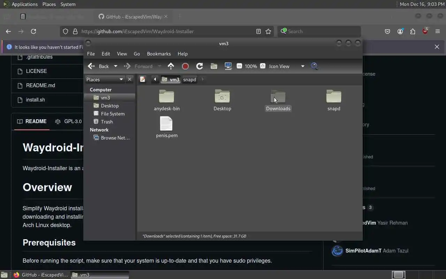Open the Places menu in top panel
This screenshot has width=446, height=279.
point(49,4)
